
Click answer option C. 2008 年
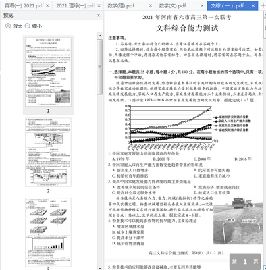[202, 159]
